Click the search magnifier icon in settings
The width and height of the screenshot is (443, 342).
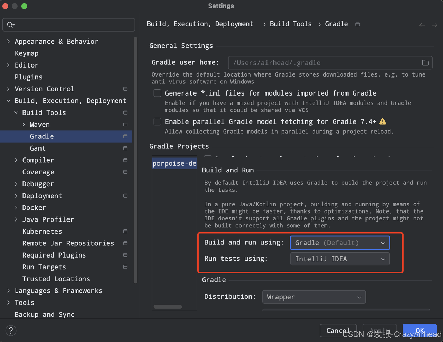pos(10,25)
